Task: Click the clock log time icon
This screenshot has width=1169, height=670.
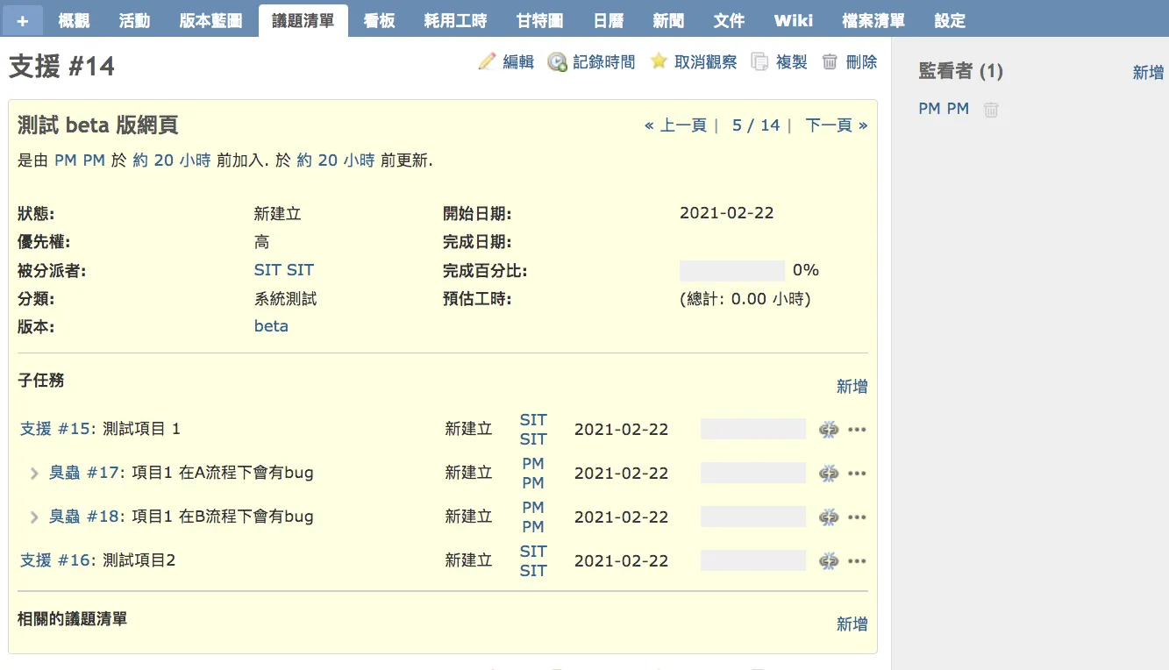Action: click(x=557, y=62)
